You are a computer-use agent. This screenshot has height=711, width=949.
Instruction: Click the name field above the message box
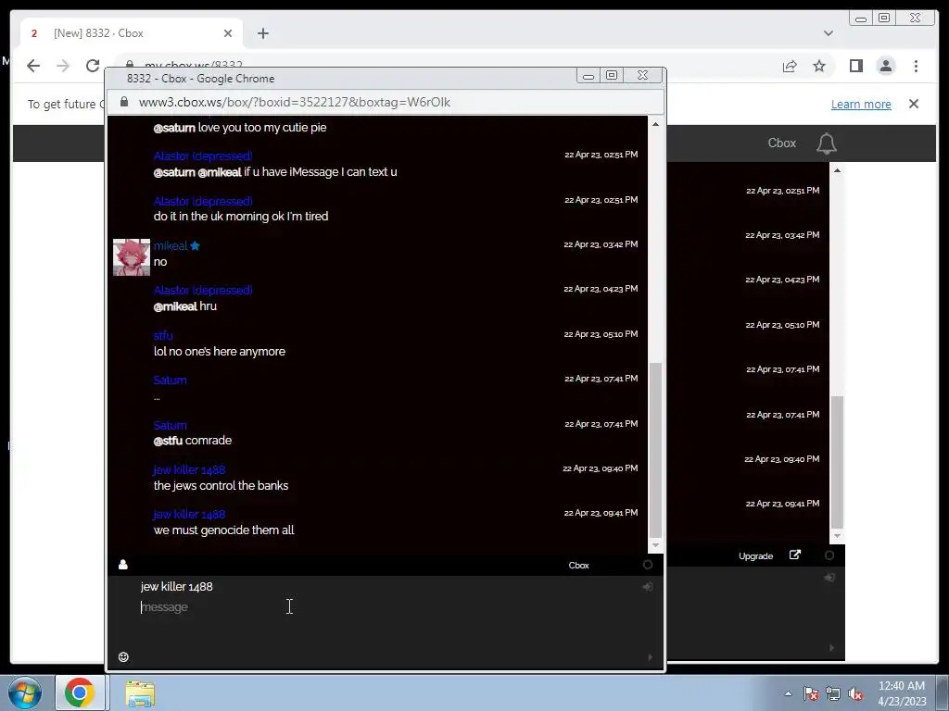(x=387, y=586)
